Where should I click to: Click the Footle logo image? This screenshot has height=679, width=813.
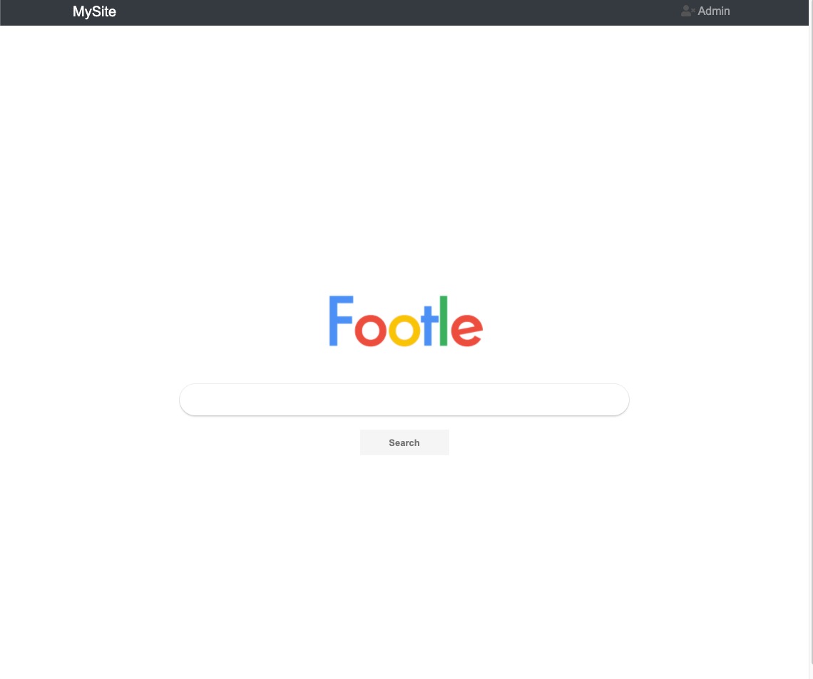pyautogui.click(x=406, y=321)
